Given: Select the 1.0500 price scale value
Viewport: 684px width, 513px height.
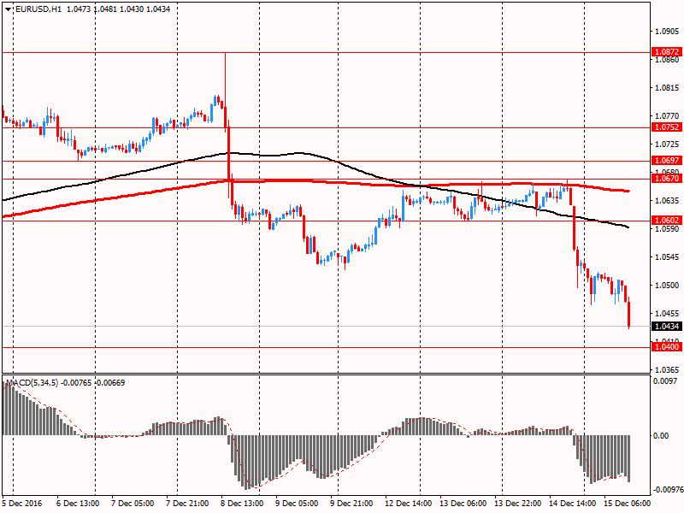Looking at the screenshot, I should 668,286.
